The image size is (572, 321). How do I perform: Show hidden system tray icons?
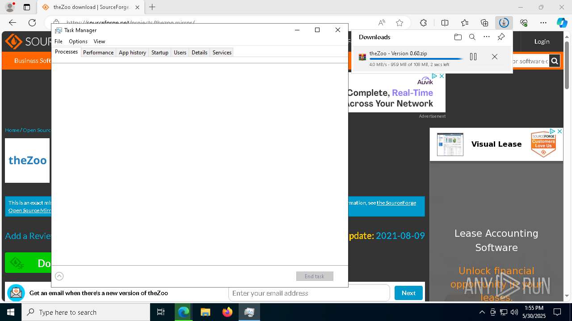click(482, 312)
